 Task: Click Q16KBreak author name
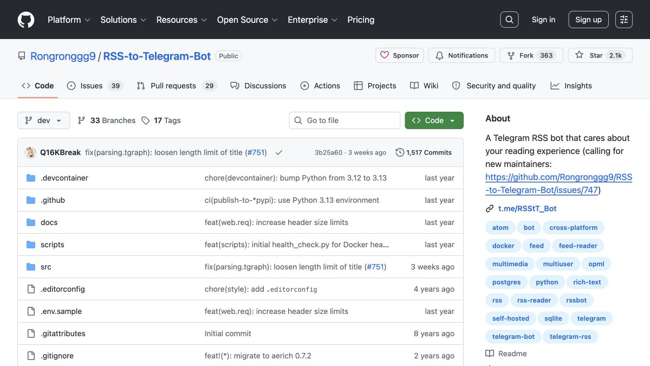pos(60,152)
